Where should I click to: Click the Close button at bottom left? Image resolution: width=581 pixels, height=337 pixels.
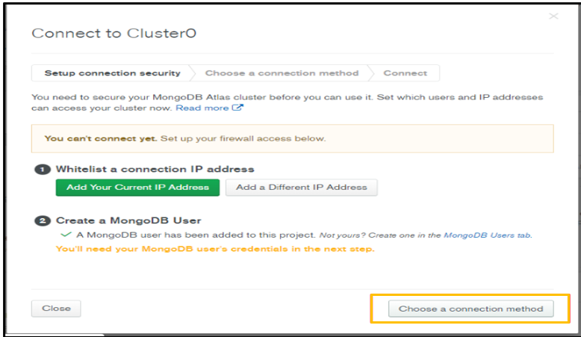[56, 309]
